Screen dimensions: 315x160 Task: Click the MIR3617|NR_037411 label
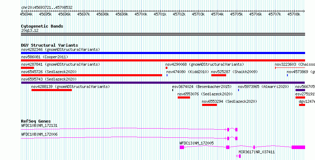click(257, 152)
